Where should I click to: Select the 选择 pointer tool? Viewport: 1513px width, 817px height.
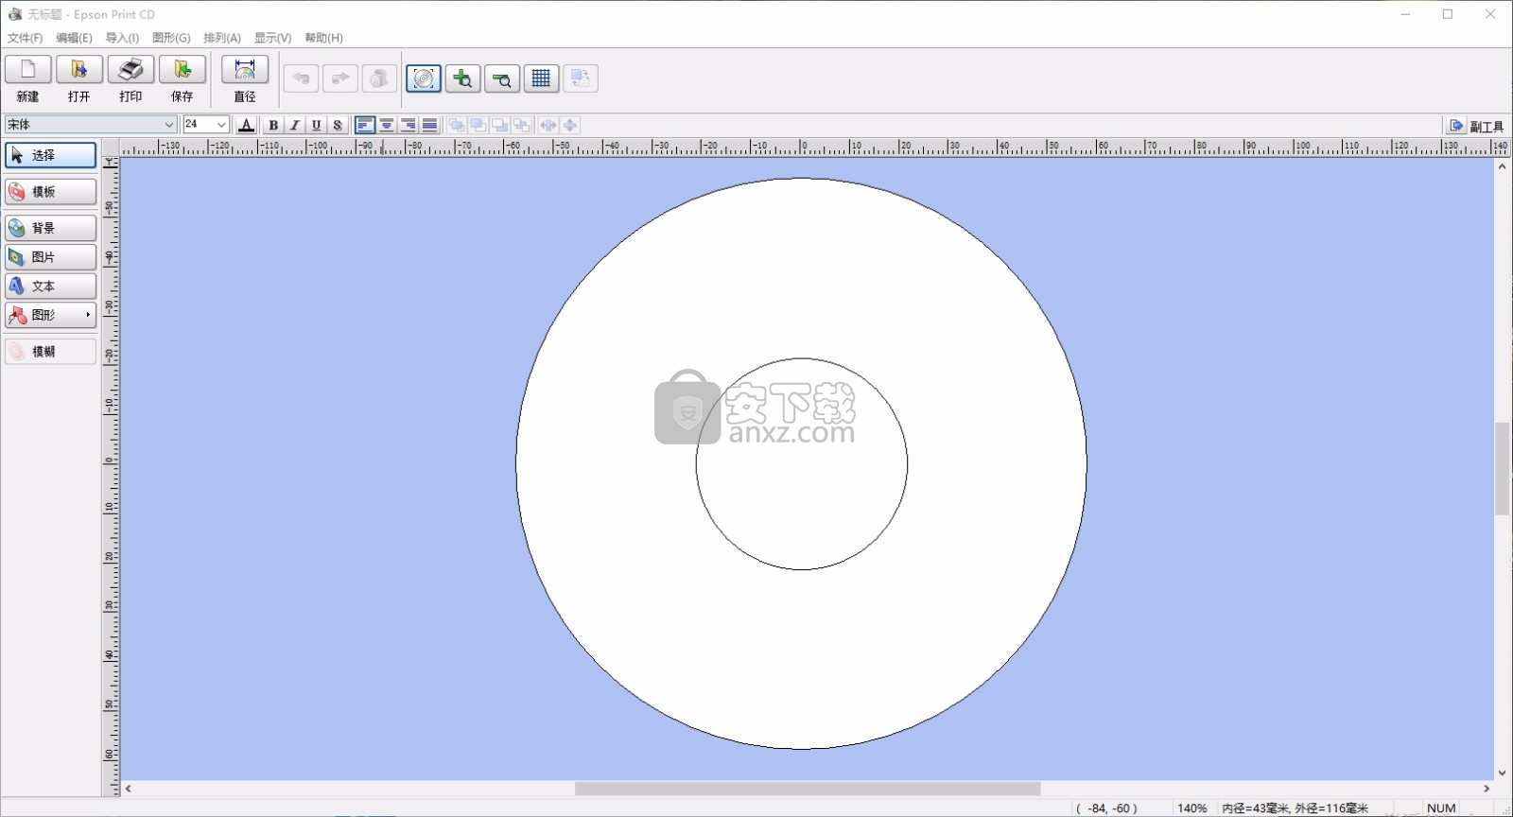[x=51, y=155]
